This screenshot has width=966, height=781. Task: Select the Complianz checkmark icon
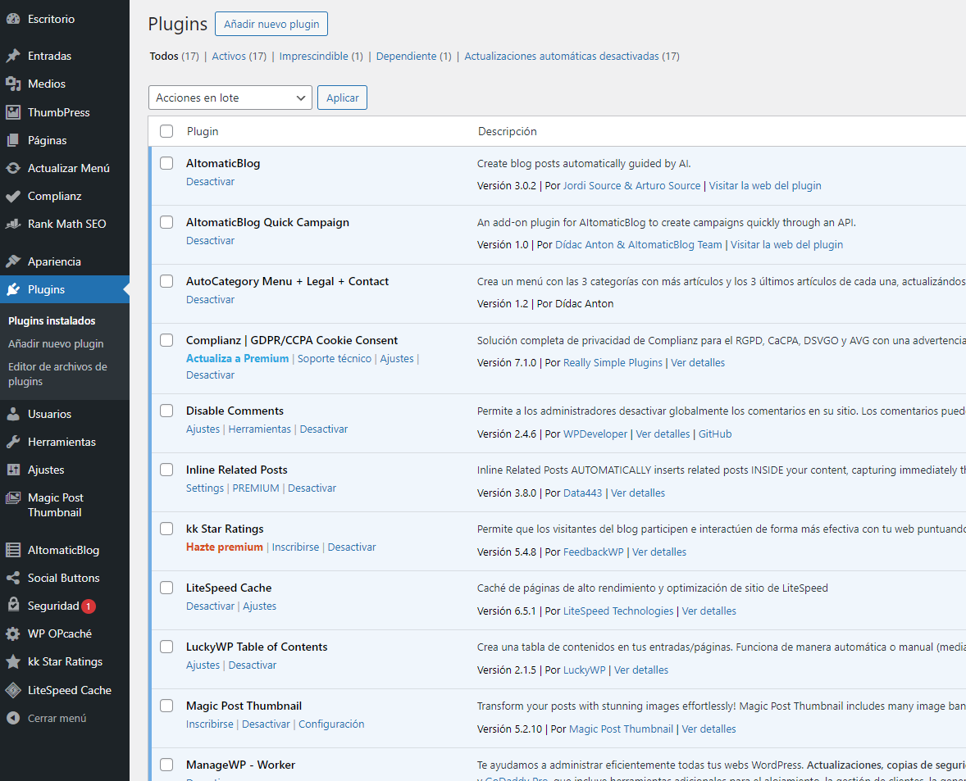[13, 196]
